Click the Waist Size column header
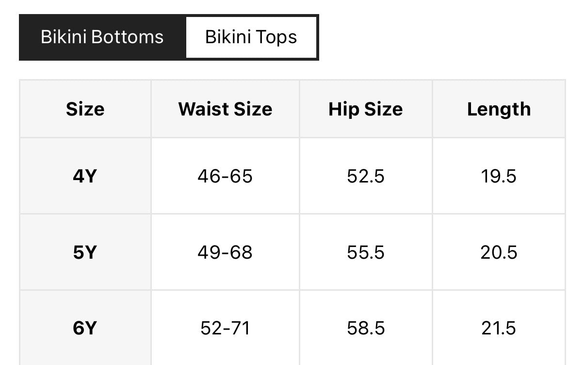The image size is (585, 365). [225, 109]
